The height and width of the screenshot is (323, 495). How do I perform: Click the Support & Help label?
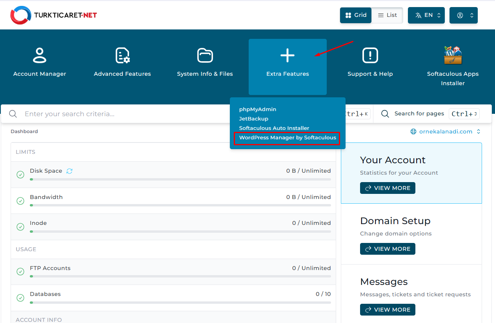[x=370, y=74]
